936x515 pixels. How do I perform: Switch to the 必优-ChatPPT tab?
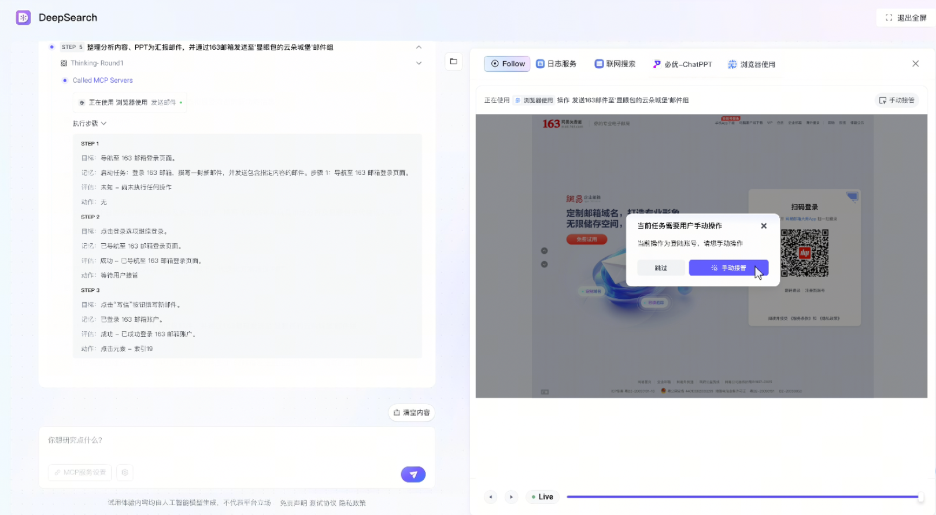click(x=682, y=64)
